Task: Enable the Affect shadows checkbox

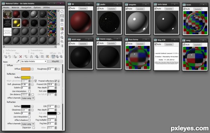Action: pyautogui.click(x=29, y=120)
